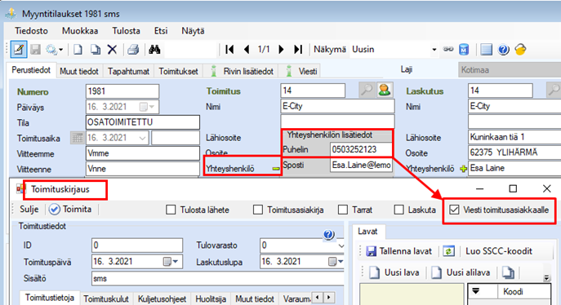Click the save diskette icon
Screen dimensions: 561x305
[35, 49]
